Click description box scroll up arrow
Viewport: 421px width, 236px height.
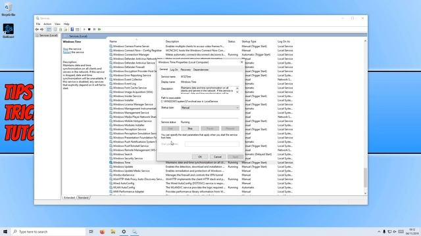pyautogui.click(x=237, y=88)
